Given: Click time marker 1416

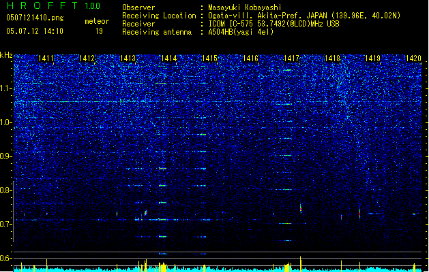Looking at the screenshot, I should (x=250, y=58).
